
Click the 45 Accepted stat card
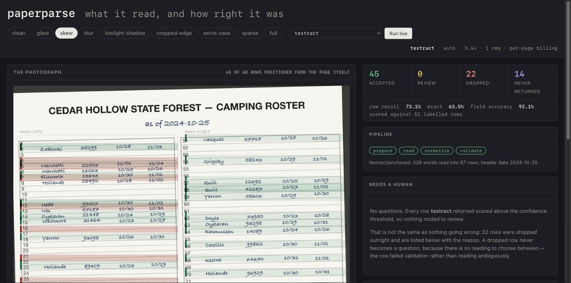pyautogui.click(x=387, y=82)
